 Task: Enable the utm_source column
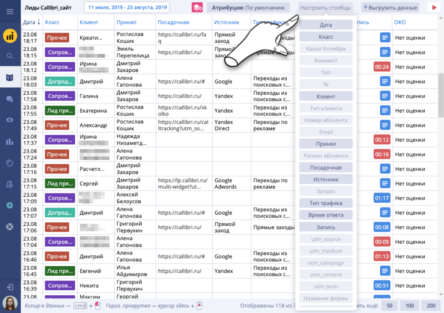tap(326, 239)
